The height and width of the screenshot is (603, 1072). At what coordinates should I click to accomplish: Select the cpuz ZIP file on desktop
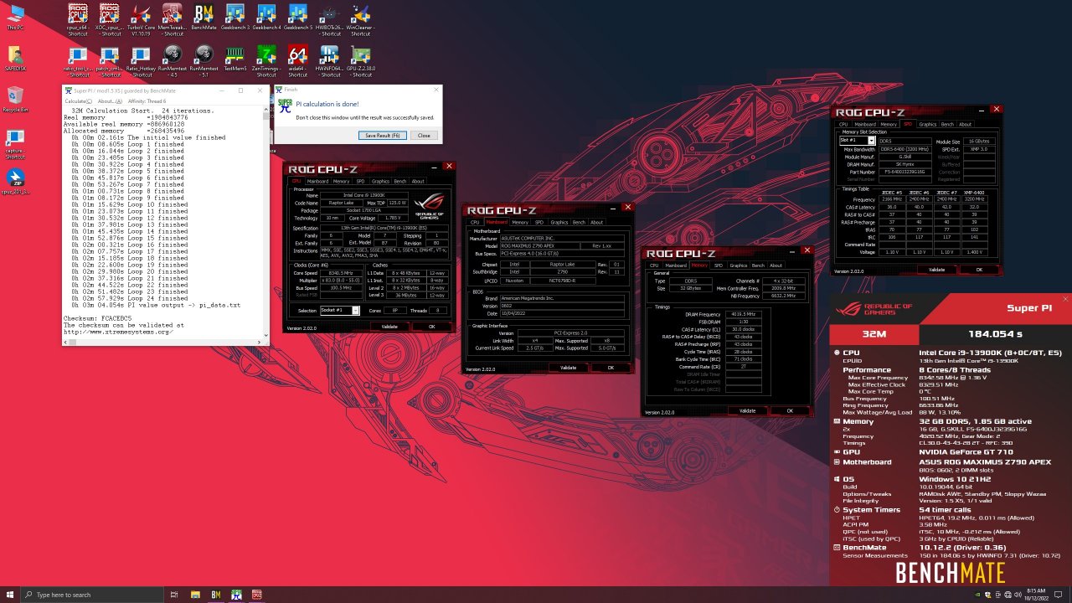coord(14,182)
